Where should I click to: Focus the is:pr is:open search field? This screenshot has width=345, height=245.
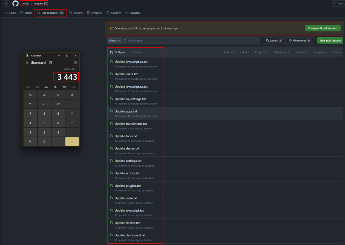191,40
